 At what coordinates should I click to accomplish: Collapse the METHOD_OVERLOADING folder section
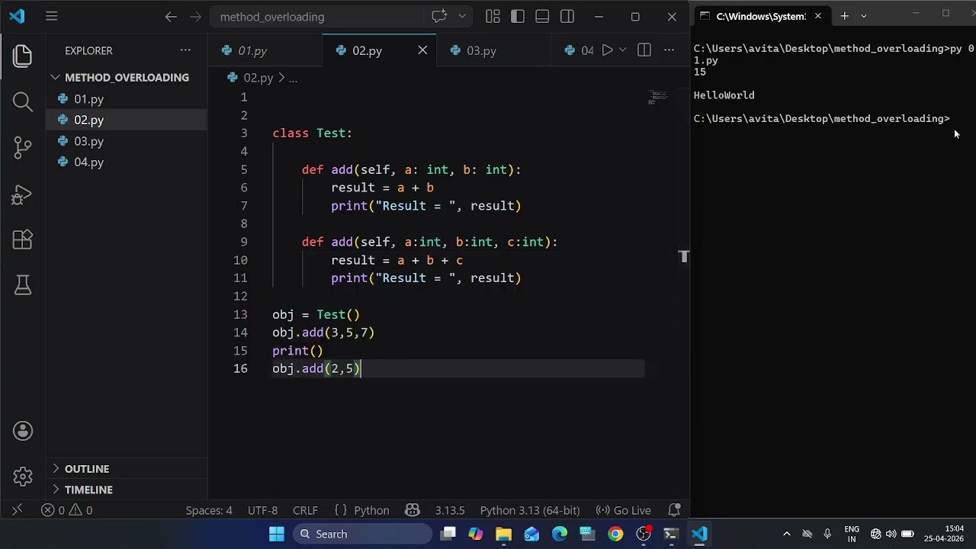pos(127,77)
